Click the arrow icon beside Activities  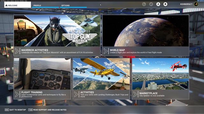pos(76,94)
